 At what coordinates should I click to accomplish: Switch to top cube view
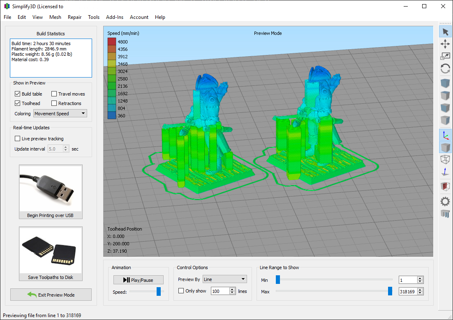pyautogui.click(x=445, y=96)
